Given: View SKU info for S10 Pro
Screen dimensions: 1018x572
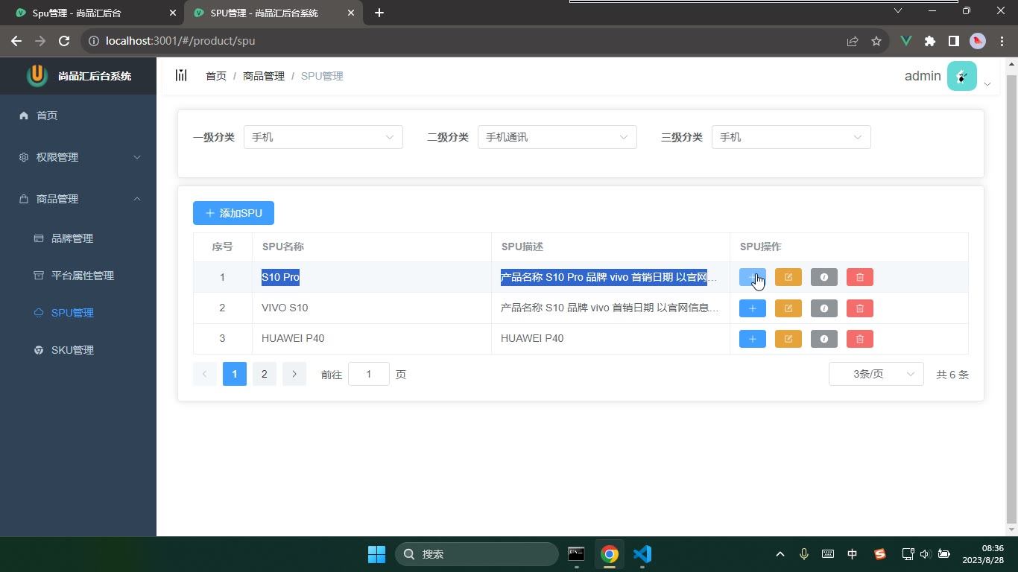Looking at the screenshot, I should (823, 277).
